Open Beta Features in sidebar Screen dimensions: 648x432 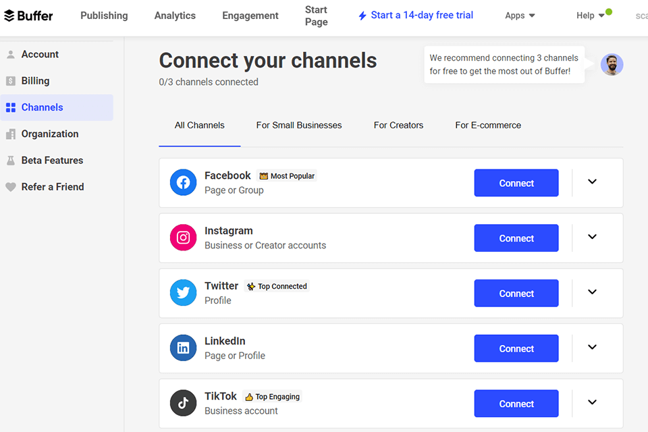[x=57, y=161]
